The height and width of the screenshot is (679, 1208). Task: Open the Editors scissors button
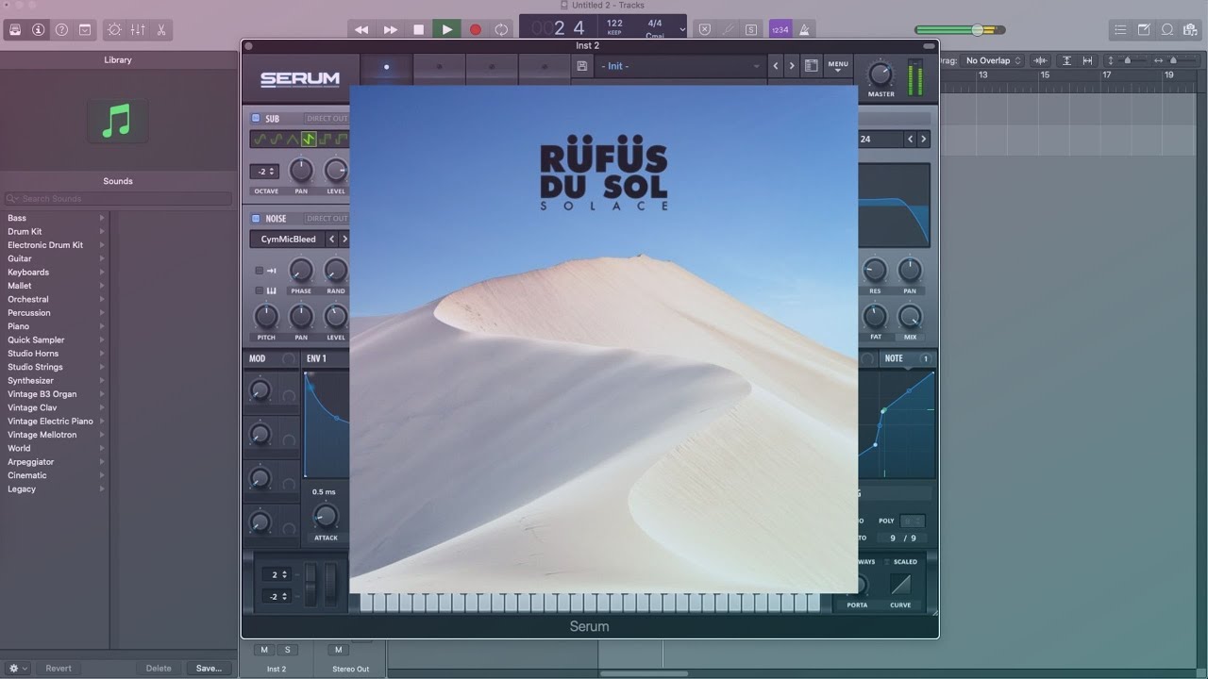tap(161, 29)
